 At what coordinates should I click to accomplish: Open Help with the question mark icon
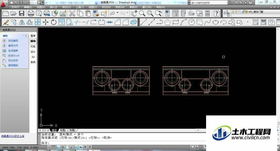tap(217, 13)
